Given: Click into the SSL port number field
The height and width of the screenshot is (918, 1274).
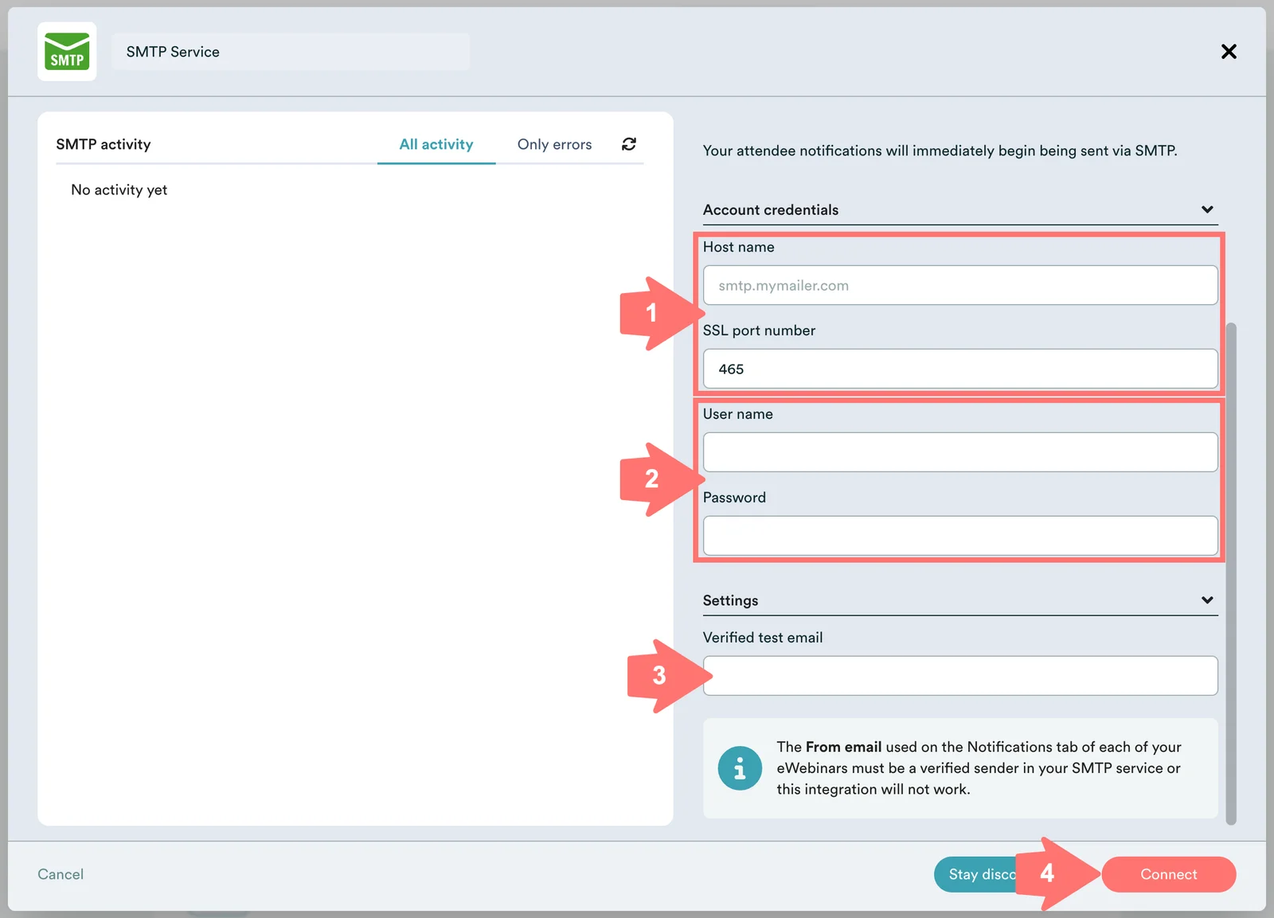Looking at the screenshot, I should pos(959,369).
